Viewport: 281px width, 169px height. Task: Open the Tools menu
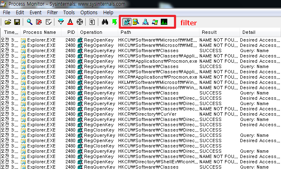tap(69, 13)
